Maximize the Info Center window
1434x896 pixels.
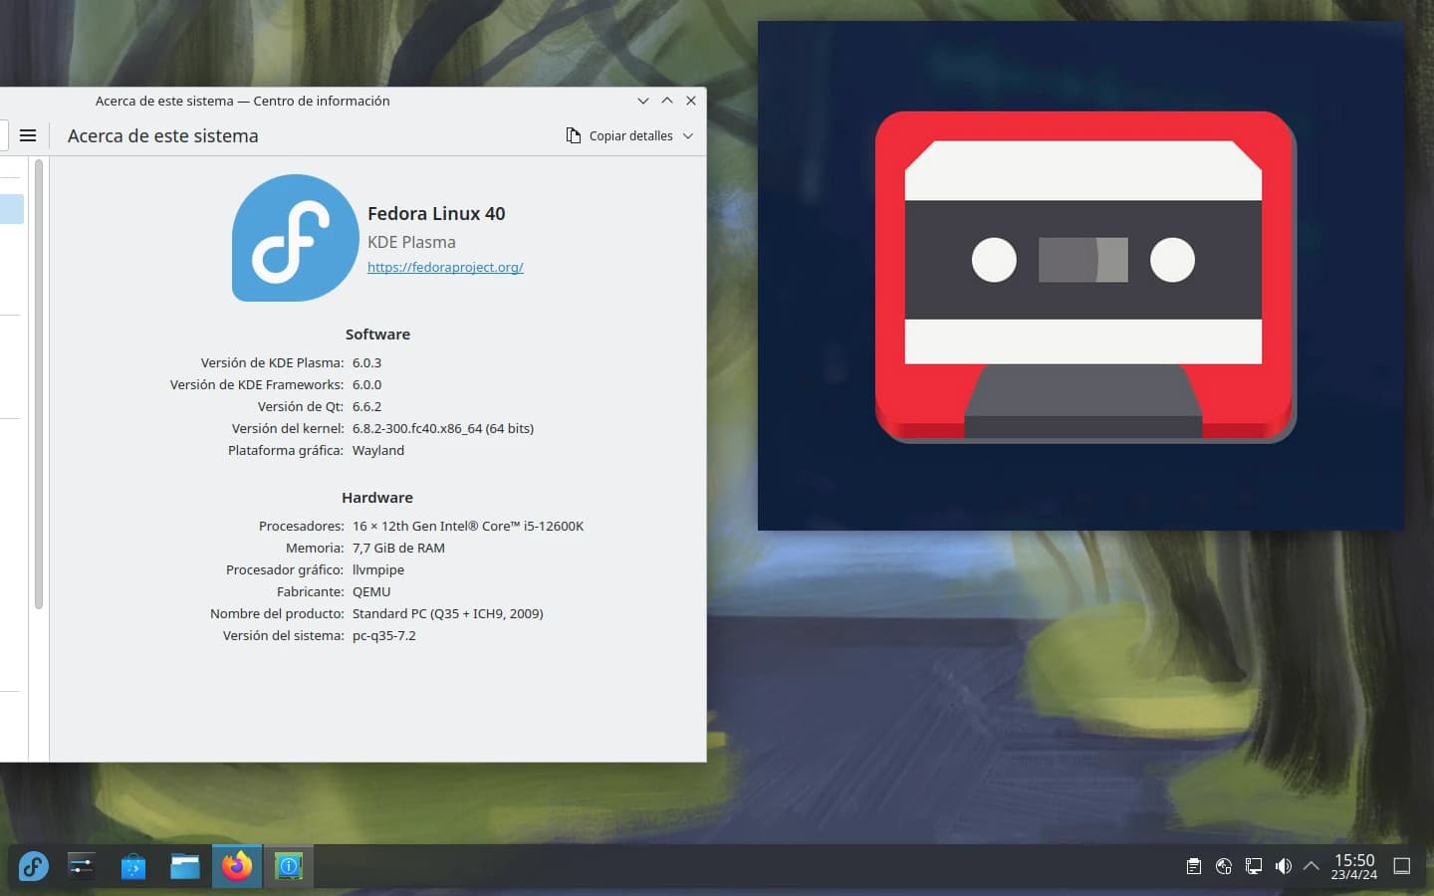tap(667, 101)
